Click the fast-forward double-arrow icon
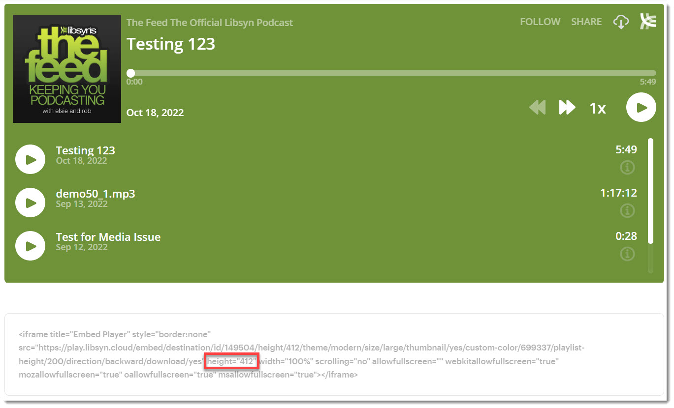This screenshot has height=408, width=674. pyautogui.click(x=567, y=107)
